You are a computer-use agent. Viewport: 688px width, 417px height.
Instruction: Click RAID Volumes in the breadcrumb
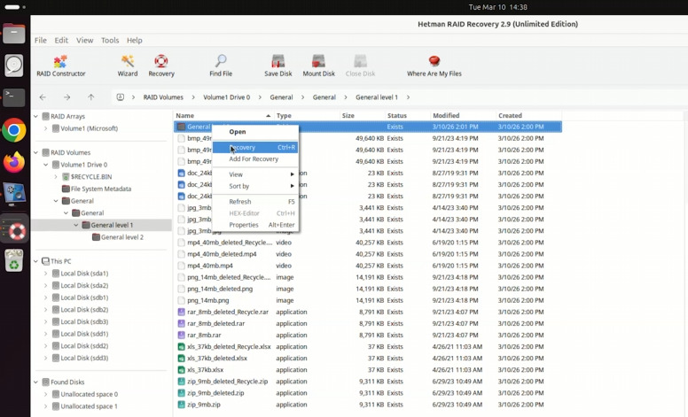163,97
